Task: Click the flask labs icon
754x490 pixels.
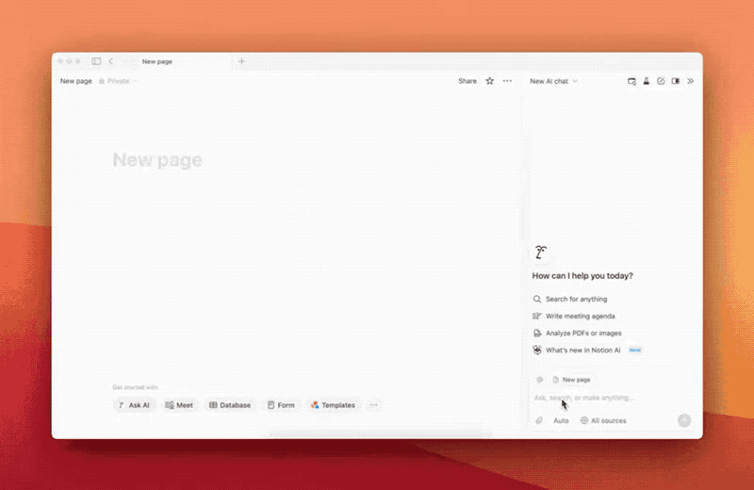Action: click(x=647, y=81)
